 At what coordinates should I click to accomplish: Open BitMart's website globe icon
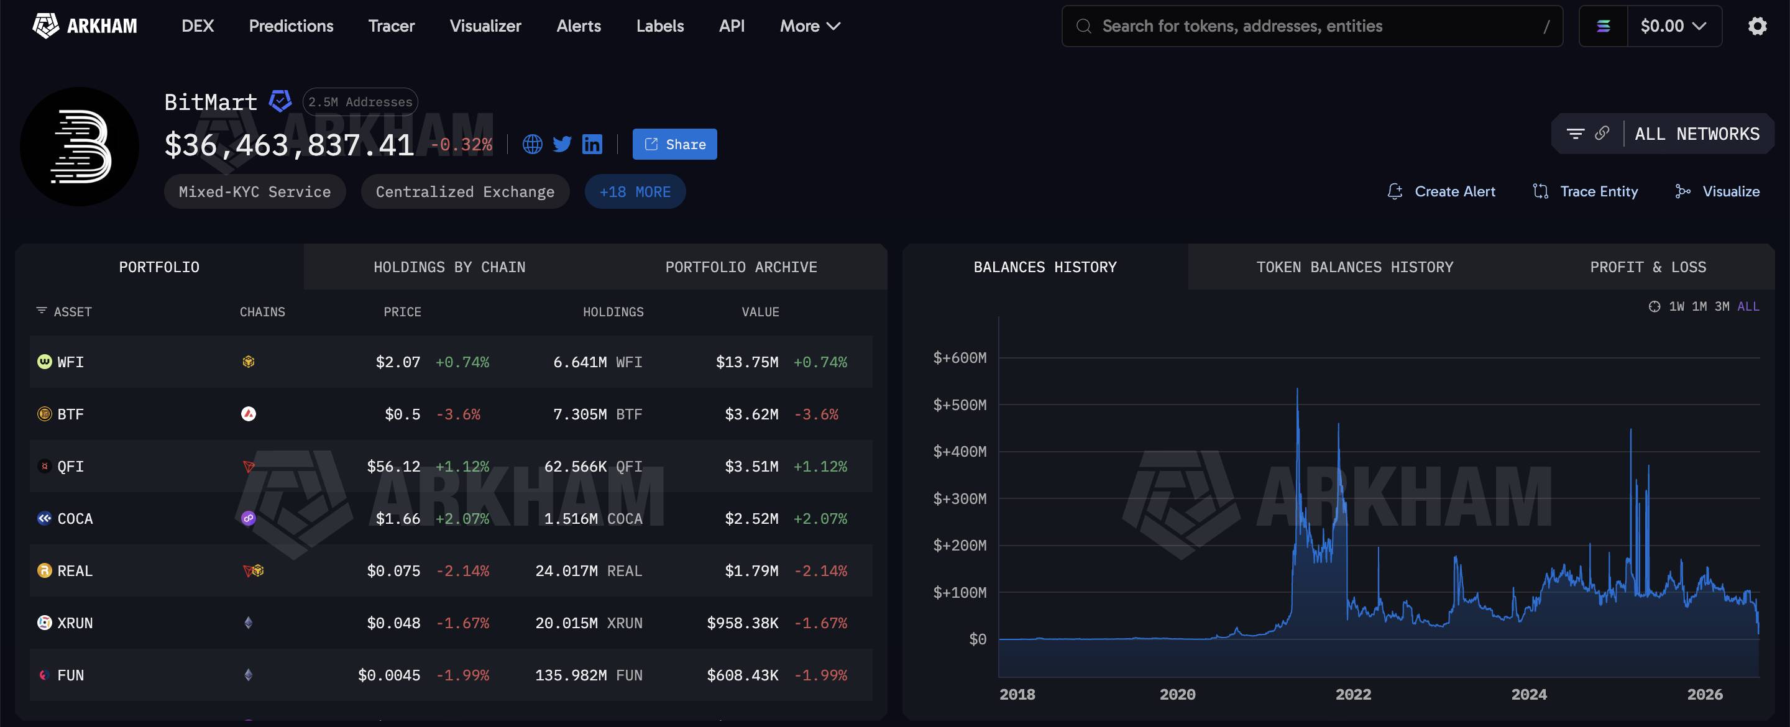(x=532, y=144)
